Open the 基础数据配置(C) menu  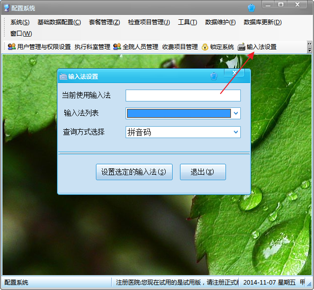(59, 22)
